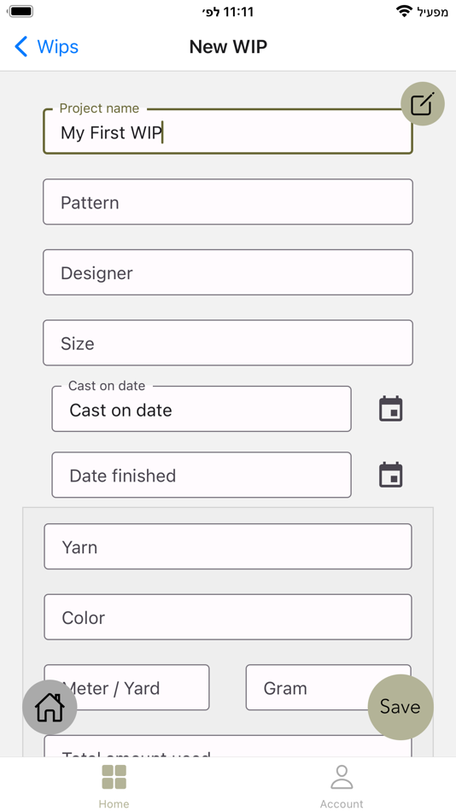Tap the battery indicator in status bar
The width and height of the screenshot is (456, 811).
pos(20,11)
